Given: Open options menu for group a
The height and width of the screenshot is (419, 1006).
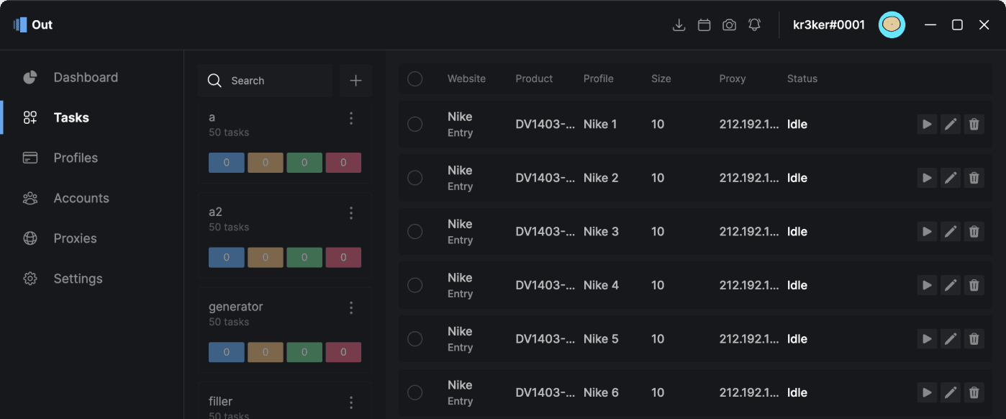Looking at the screenshot, I should (x=351, y=118).
